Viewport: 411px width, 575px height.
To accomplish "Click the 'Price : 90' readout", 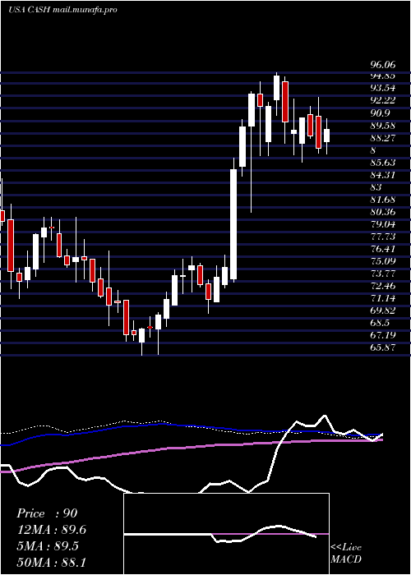I will tap(47, 513).
